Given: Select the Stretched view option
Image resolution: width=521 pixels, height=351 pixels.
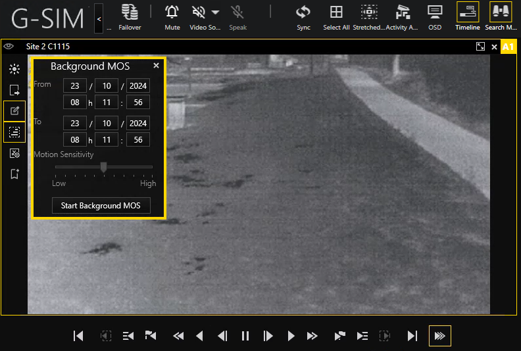Looking at the screenshot, I should point(369,12).
